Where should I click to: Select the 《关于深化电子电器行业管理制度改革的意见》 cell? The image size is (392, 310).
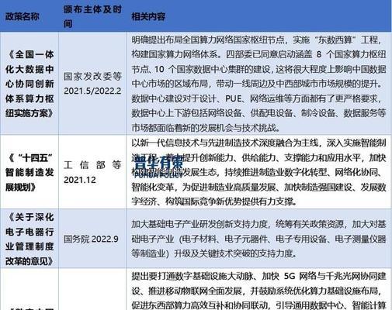[x=29, y=239]
